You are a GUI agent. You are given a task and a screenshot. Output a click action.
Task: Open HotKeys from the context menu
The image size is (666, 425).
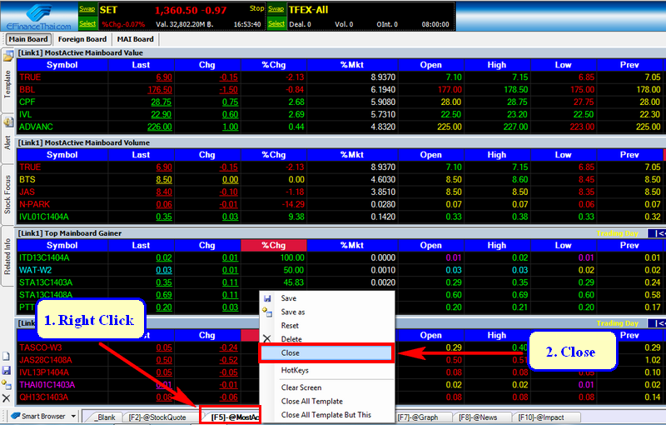(295, 370)
